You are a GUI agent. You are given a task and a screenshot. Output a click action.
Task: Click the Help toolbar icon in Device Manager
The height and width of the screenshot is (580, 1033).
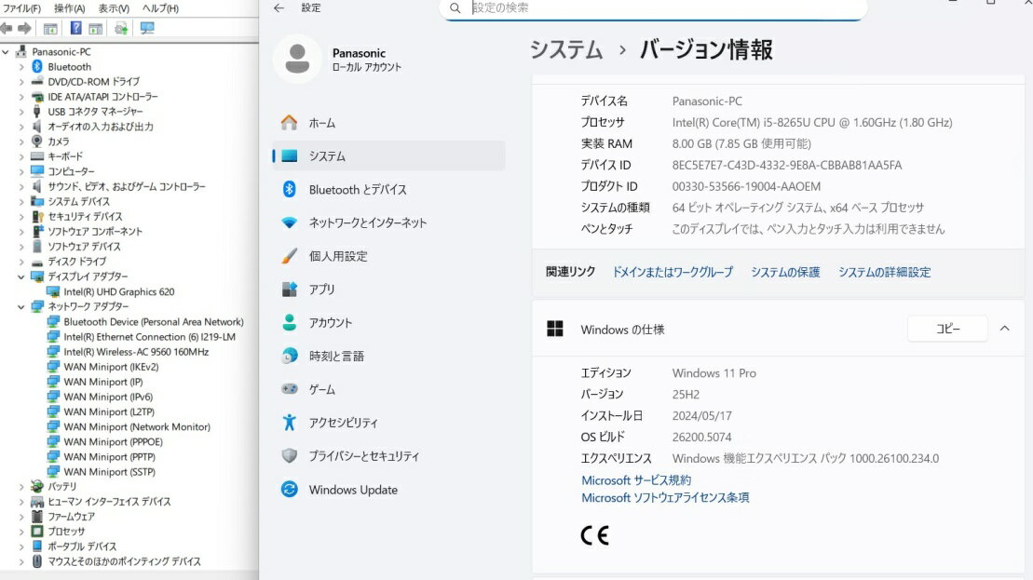point(76,28)
